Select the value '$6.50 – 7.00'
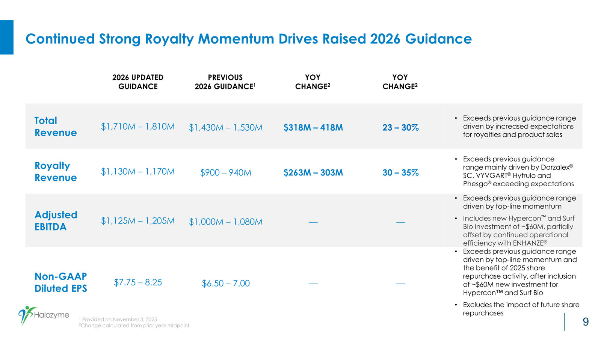The width and height of the screenshot is (601, 338). coord(226,284)
